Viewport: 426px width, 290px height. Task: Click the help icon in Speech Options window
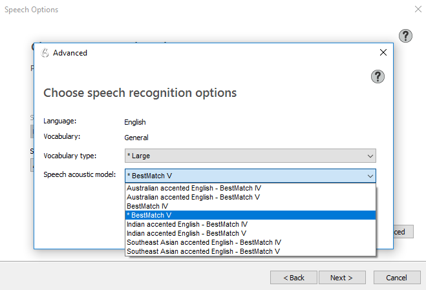point(405,36)
